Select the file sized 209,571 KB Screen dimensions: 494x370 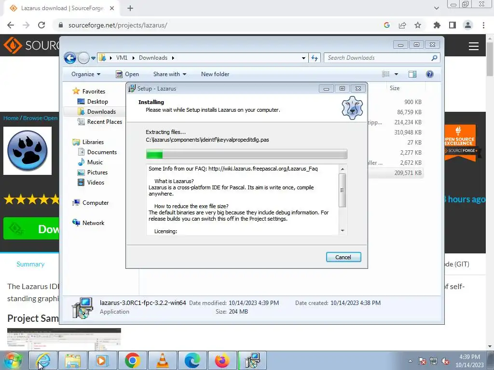tap(408, 173)
